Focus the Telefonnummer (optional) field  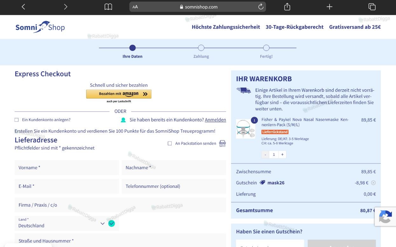174,186
